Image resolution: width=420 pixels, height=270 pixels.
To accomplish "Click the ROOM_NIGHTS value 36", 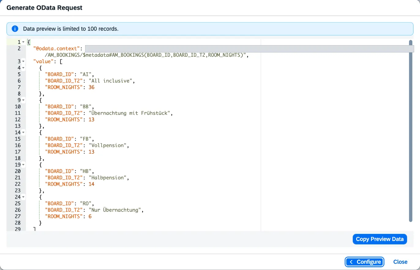I will (91, 87).
